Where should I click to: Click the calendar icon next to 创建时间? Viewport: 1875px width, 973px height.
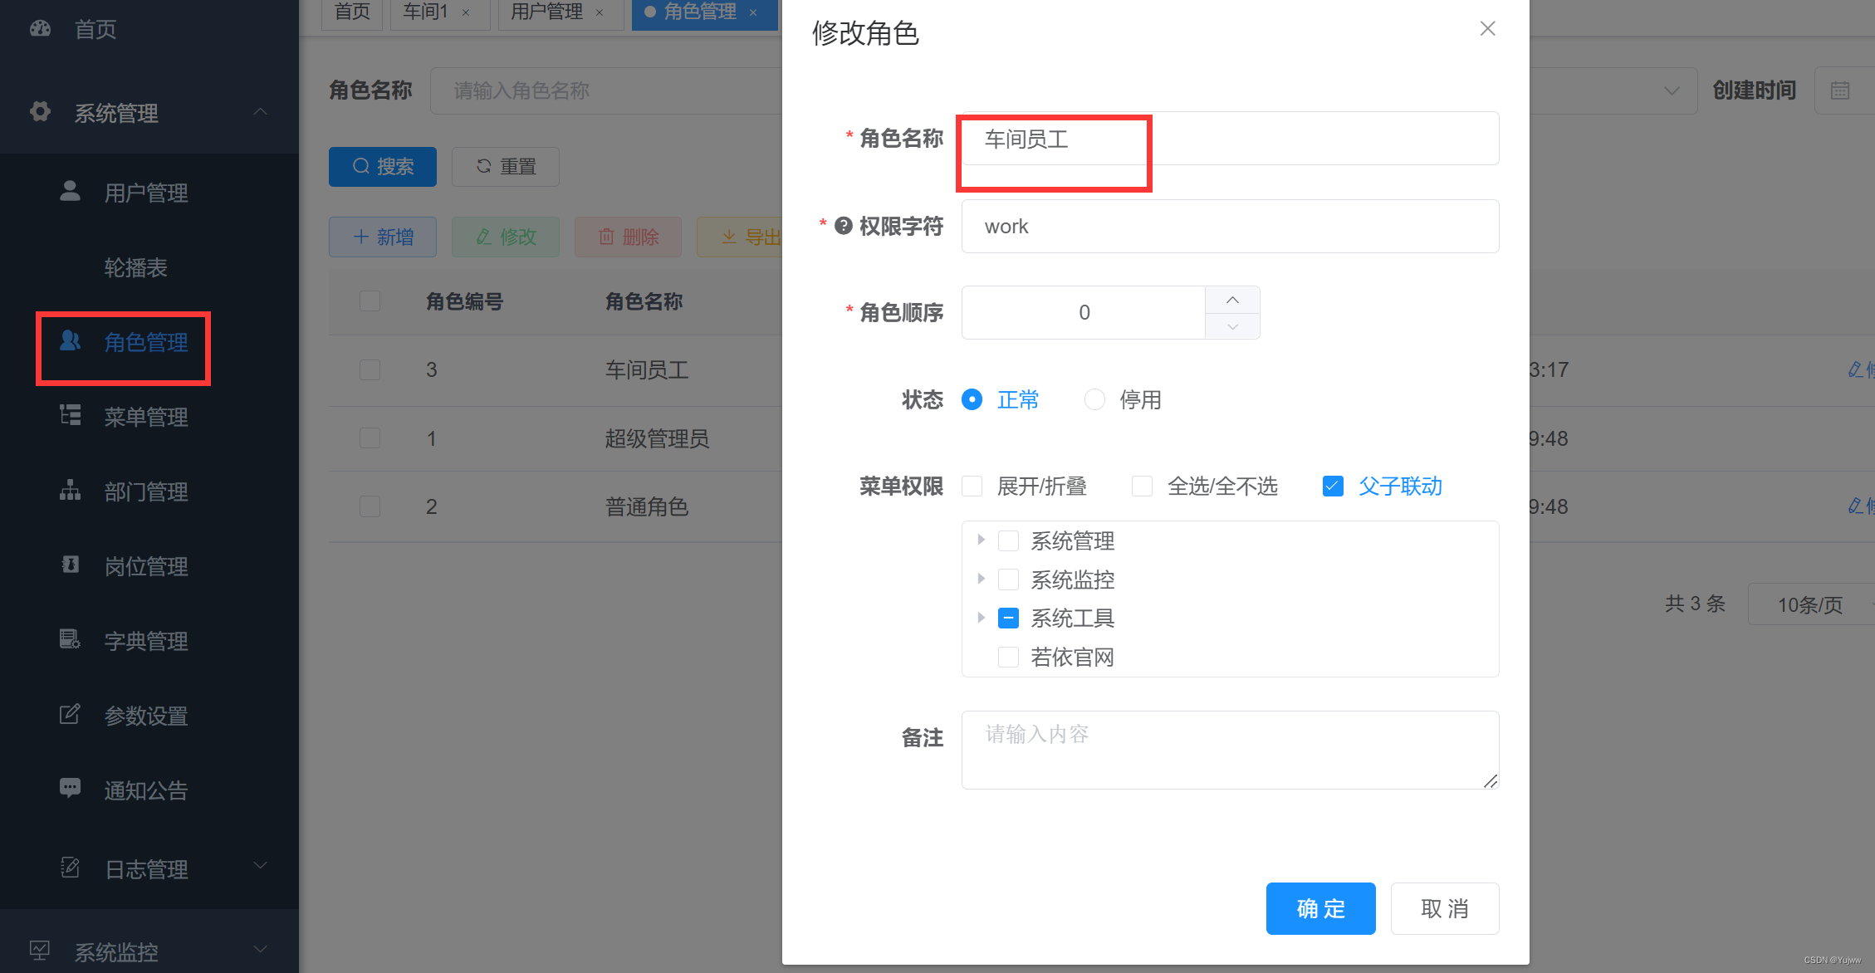pyautogui.click(x=1840, y=90)
